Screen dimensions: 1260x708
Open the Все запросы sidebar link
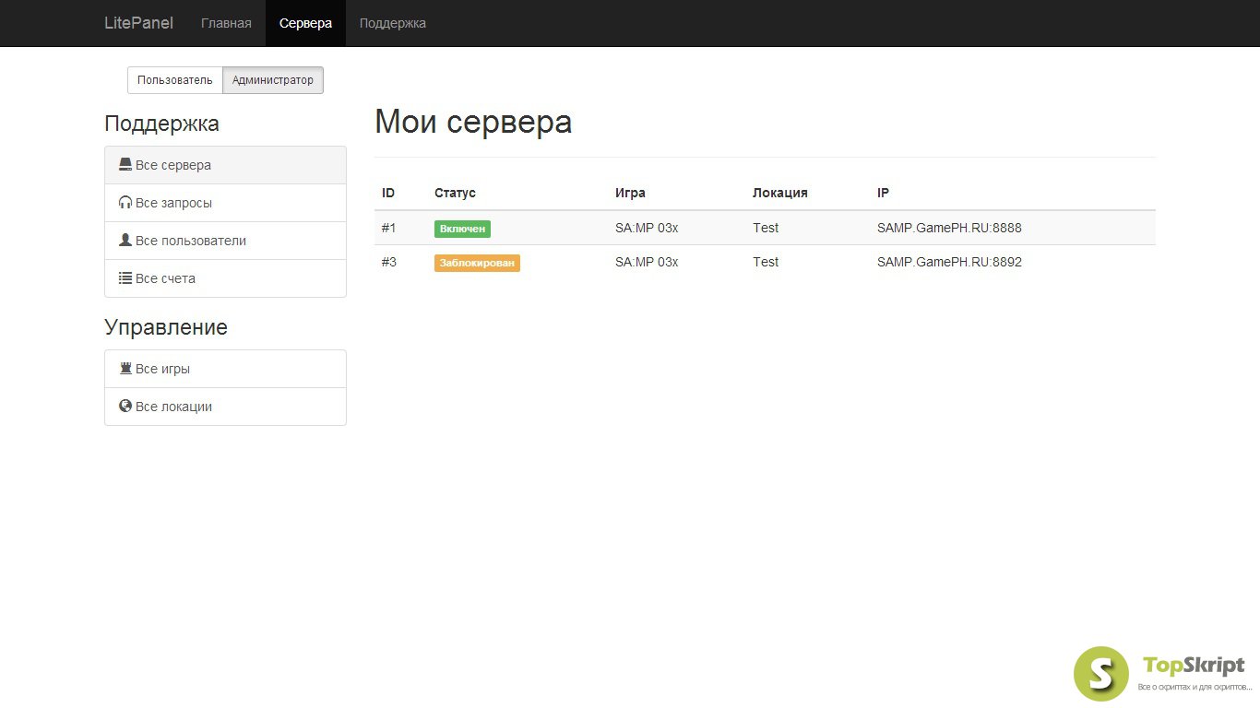coord(173,203)
